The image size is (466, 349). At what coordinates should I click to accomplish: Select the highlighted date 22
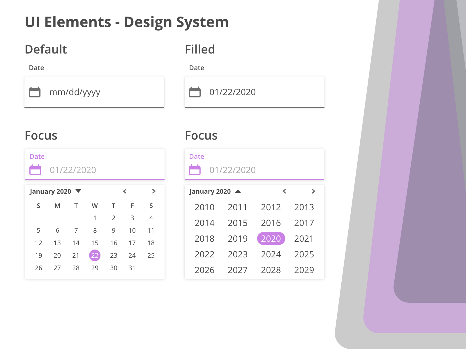pos(95,255)
